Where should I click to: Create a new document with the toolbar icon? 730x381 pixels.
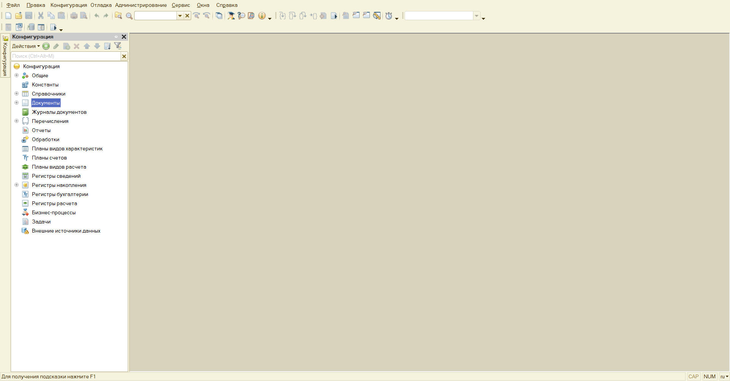[x=8, y=16]
